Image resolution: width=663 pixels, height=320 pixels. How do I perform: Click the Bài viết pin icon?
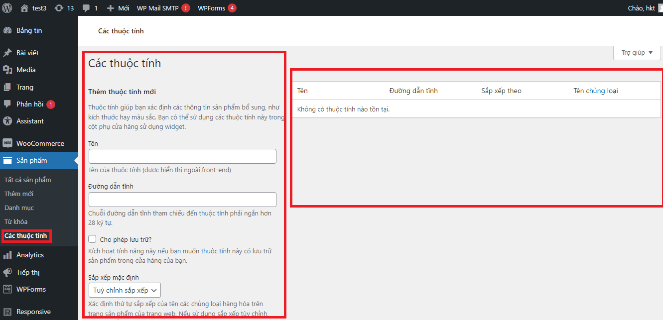click(x=7, y=53)
